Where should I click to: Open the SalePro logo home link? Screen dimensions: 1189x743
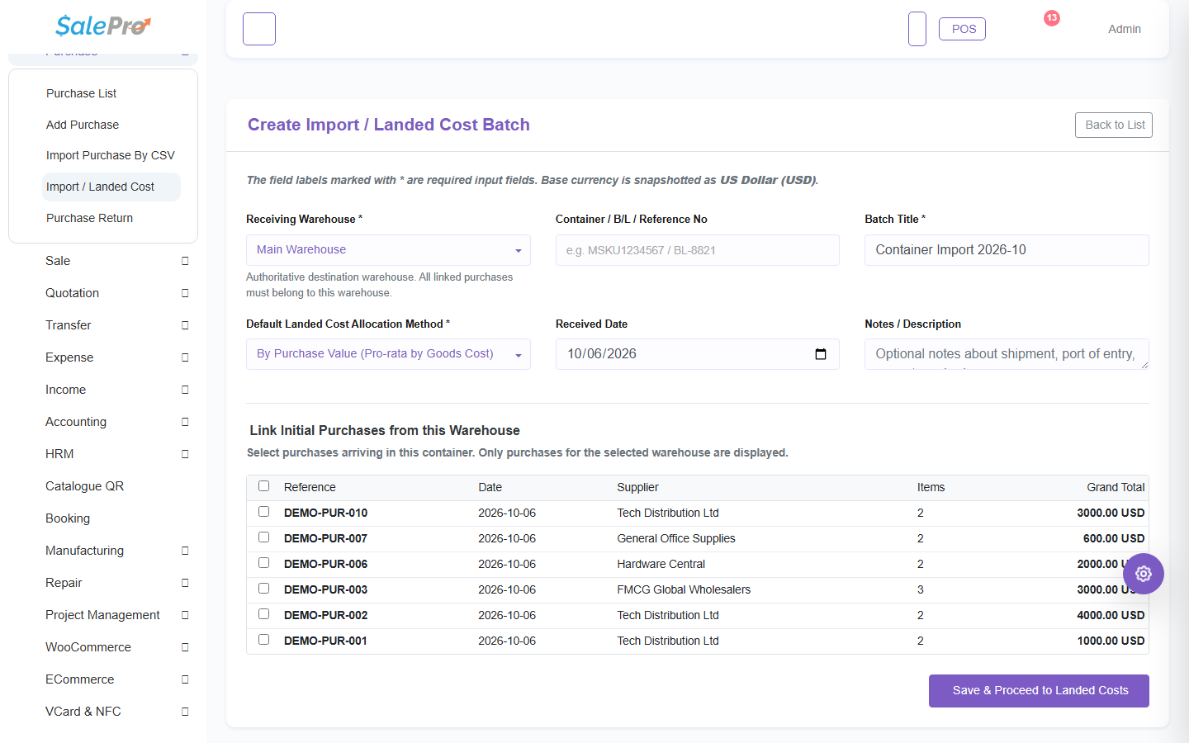point(103,26)
